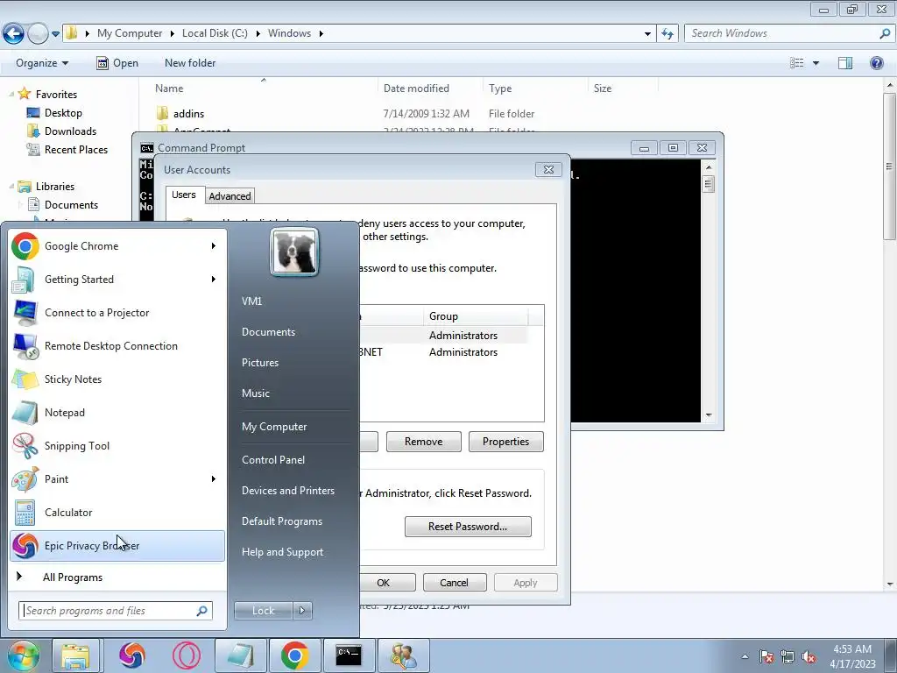Toggle the Explorer preview pane icon
897x673 pixels.
point(845,63)
